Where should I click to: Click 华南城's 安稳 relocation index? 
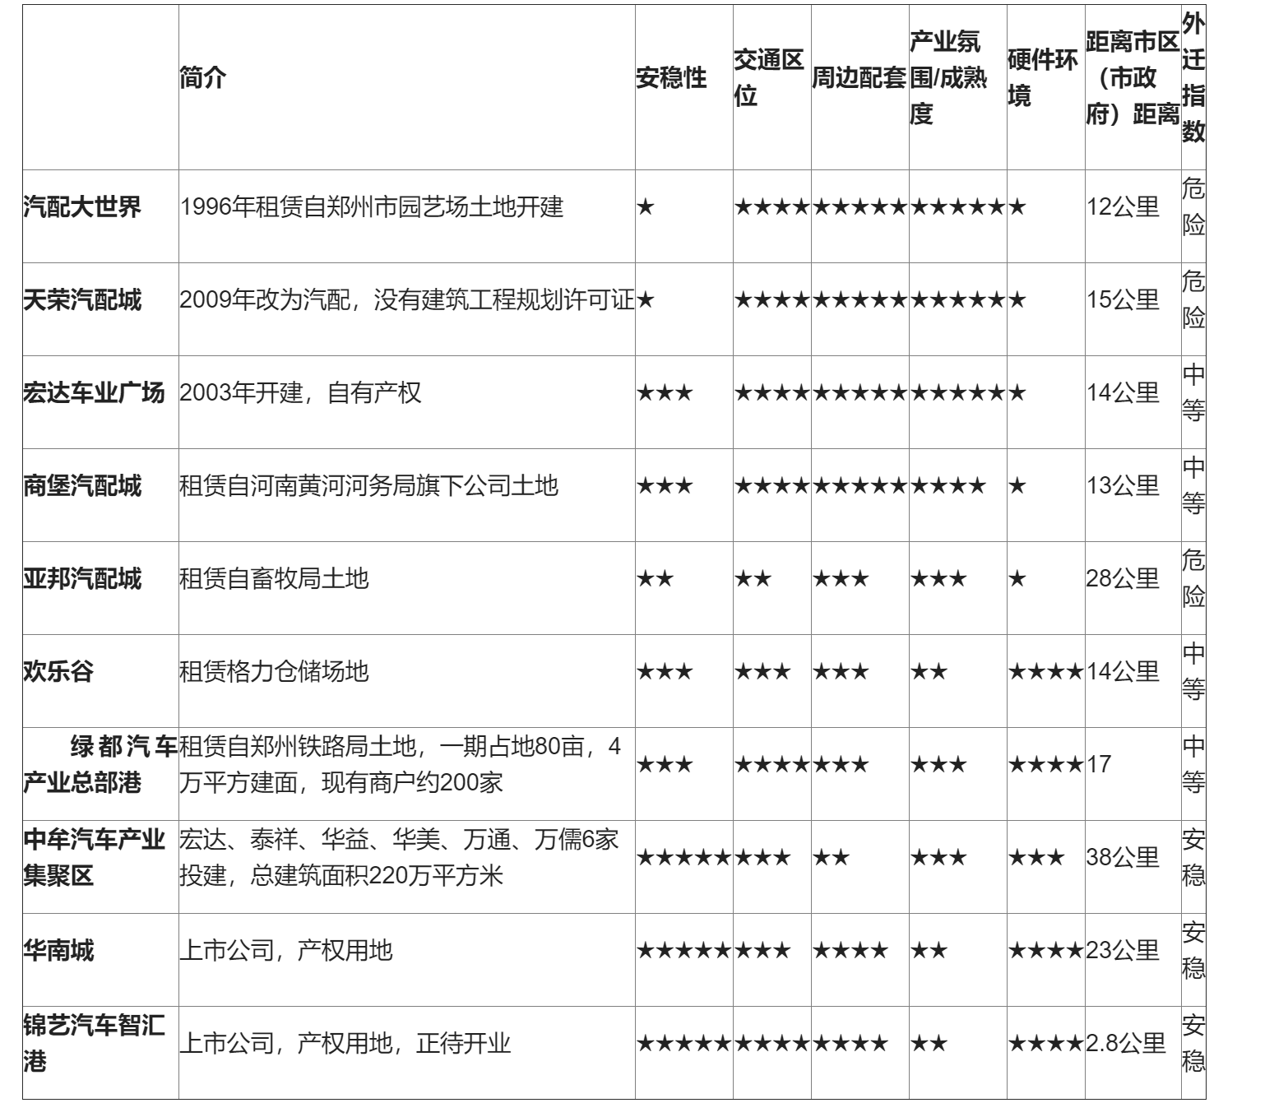pos(1193,951)
